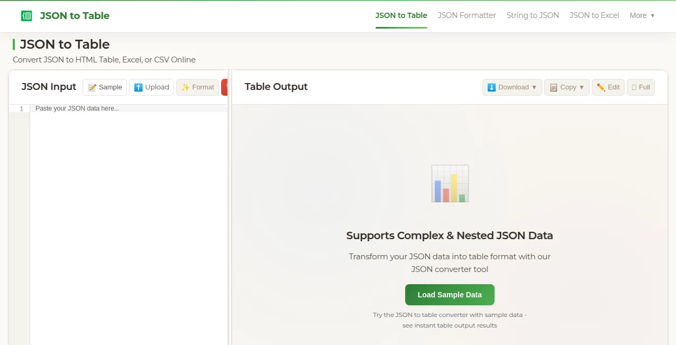Viewport: 676px width, 345px height.
Task: Click the Full view button
Action: coord(641,87)
